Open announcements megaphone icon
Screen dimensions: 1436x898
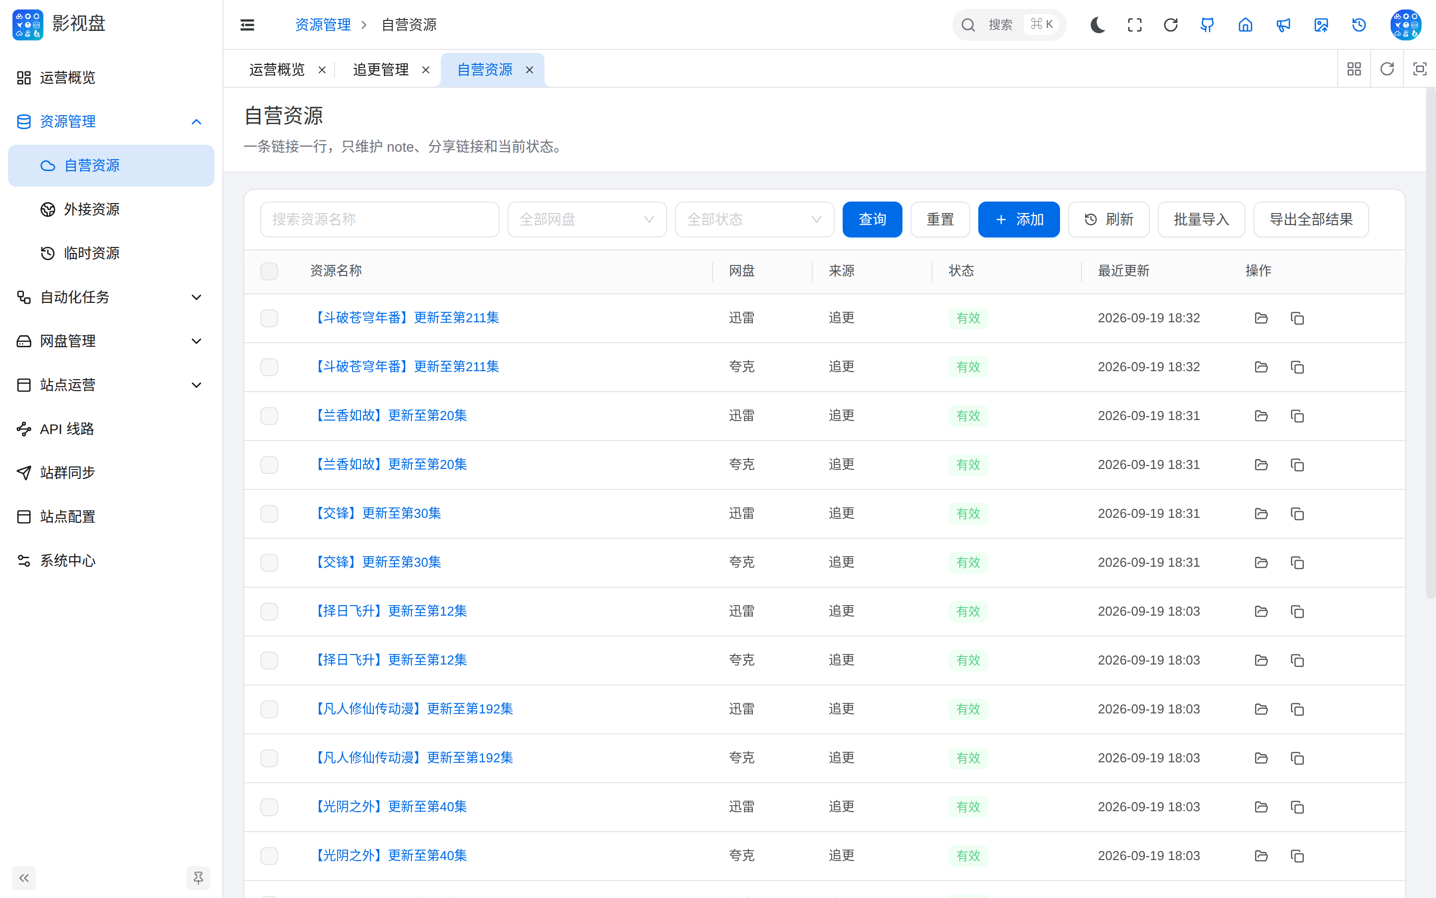pyautogui.click(x=1283, y=25)
